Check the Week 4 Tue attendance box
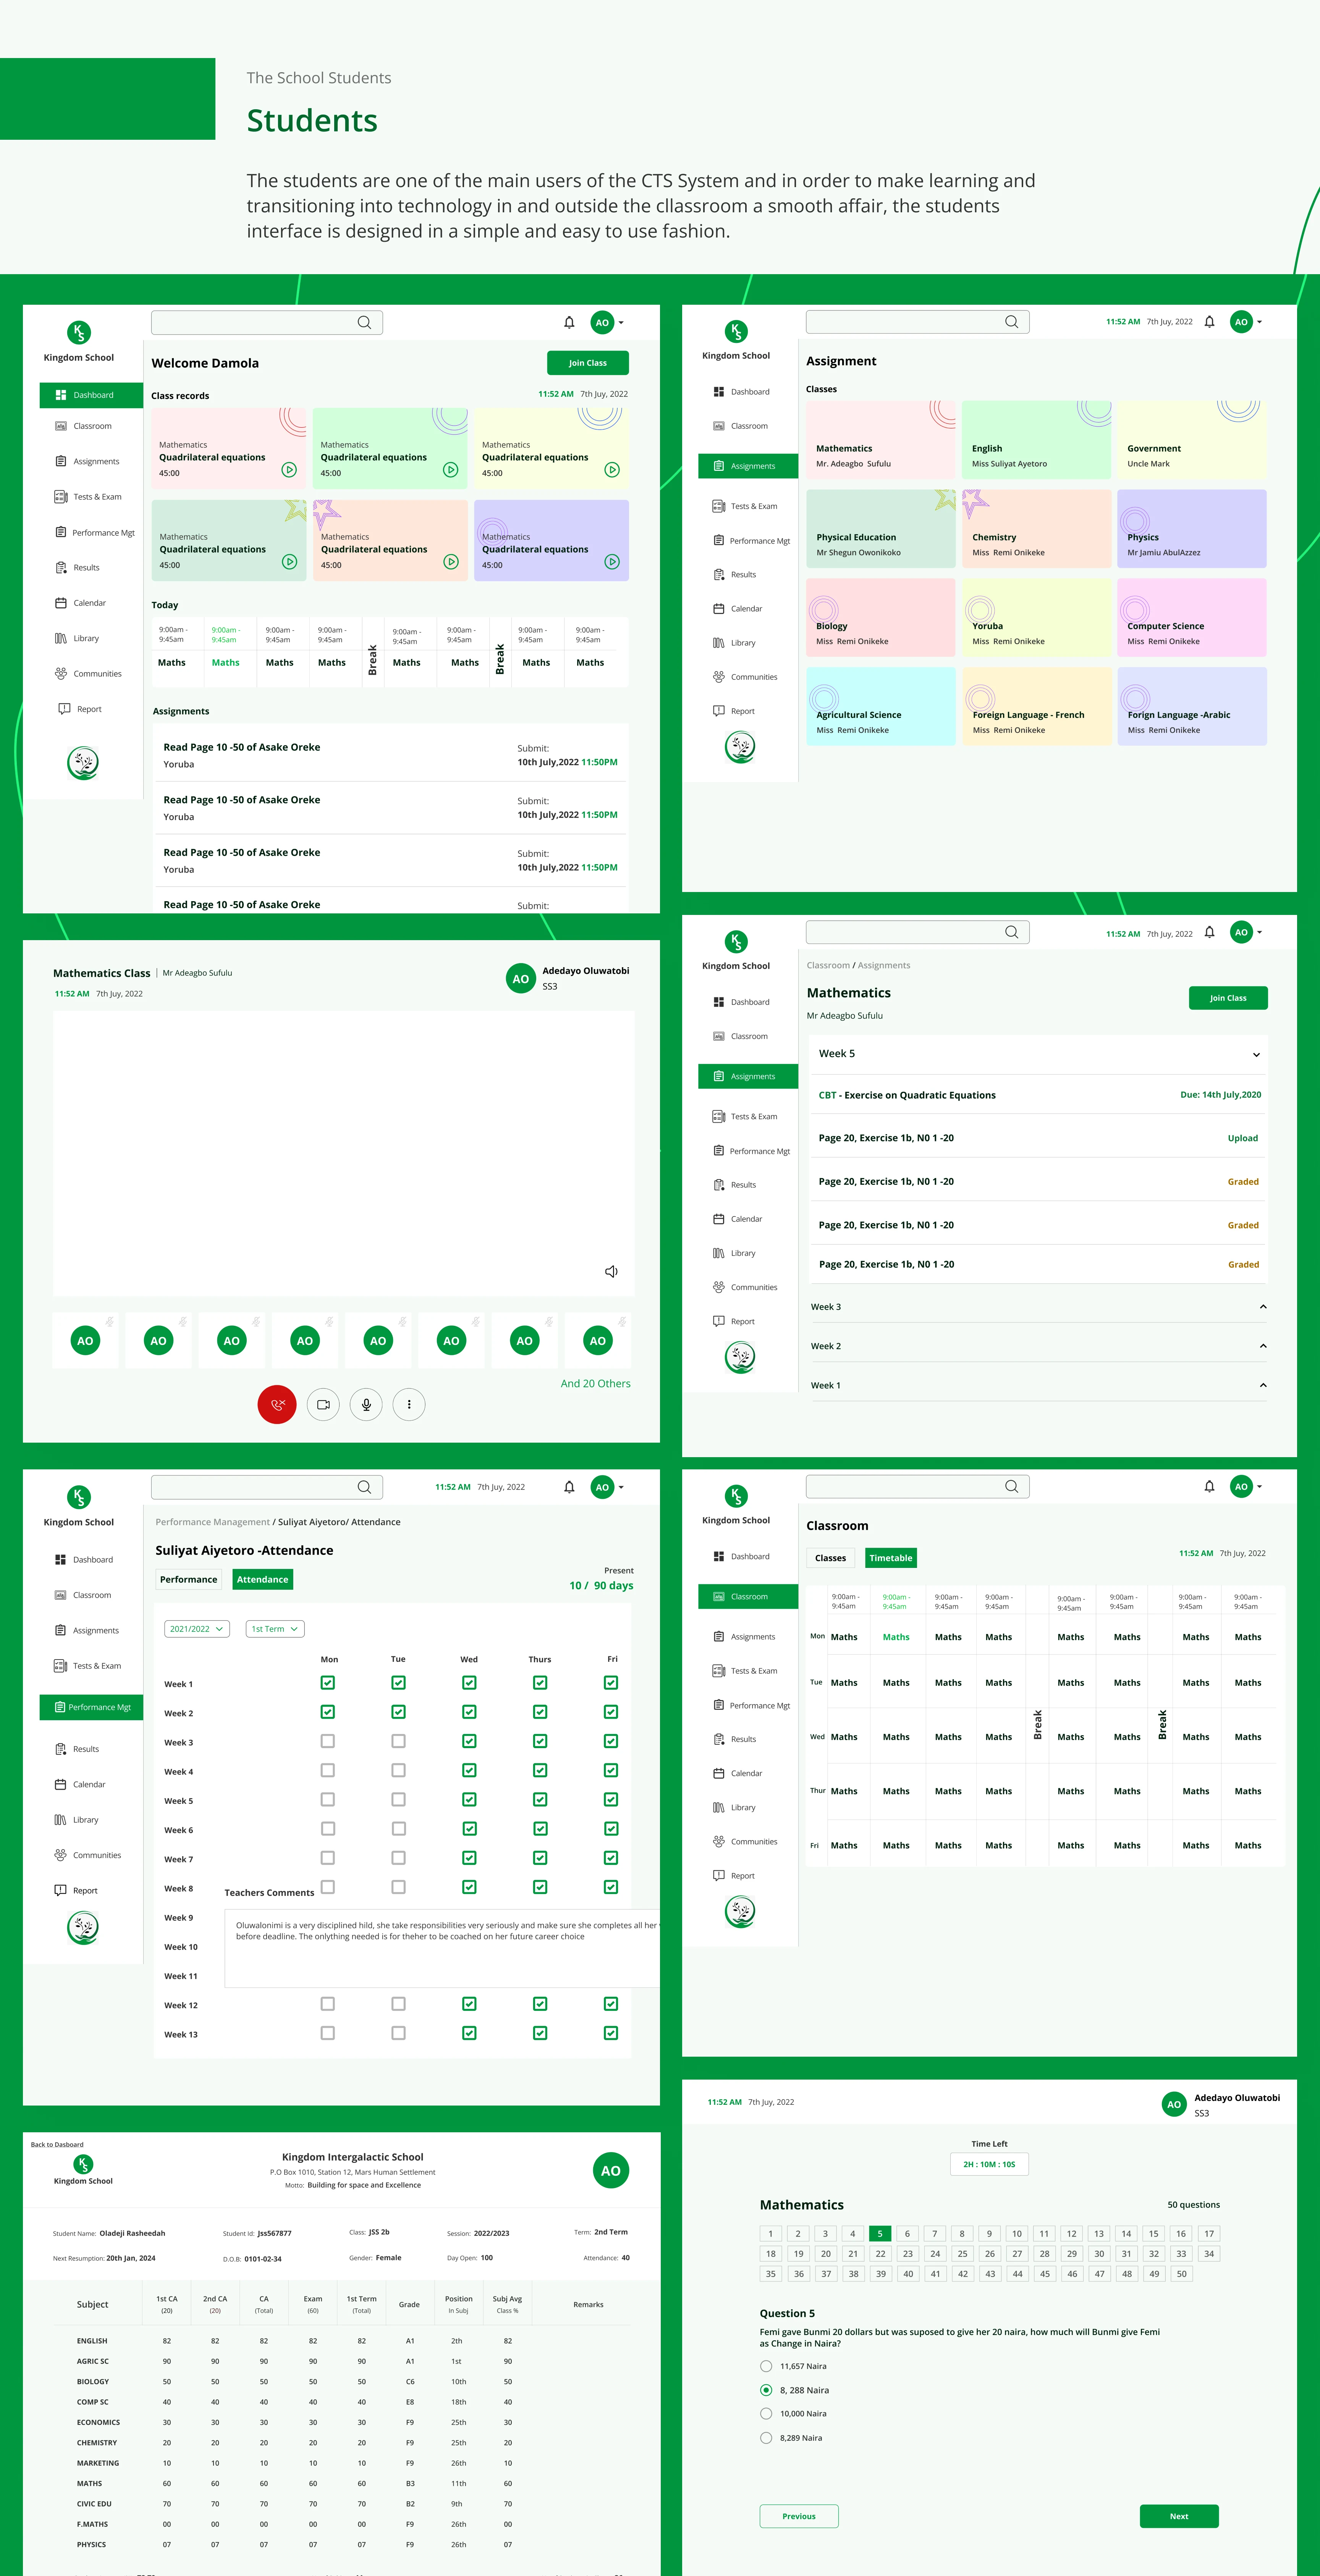 pos(398,1770)
